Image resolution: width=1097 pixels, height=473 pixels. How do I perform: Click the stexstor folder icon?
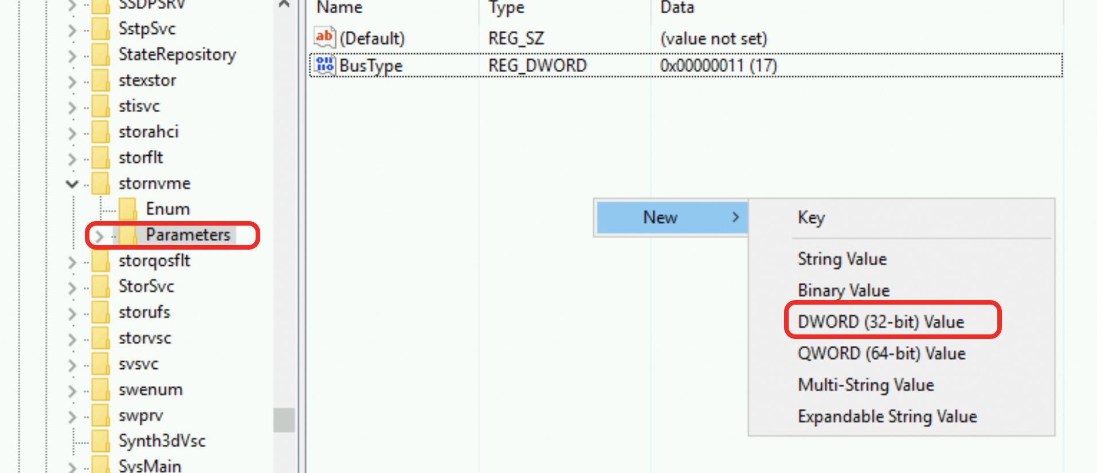[101, 80]
